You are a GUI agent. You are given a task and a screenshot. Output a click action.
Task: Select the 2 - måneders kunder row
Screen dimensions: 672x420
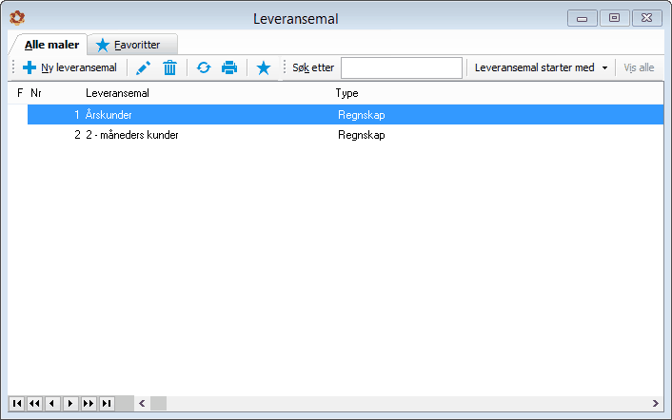point(346,135)
